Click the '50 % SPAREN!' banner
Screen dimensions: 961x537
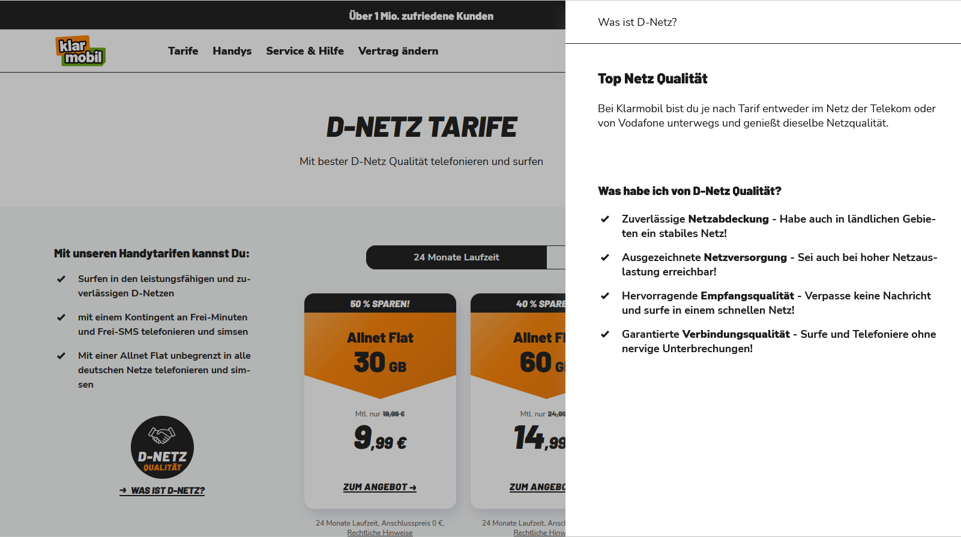point(380,304)
